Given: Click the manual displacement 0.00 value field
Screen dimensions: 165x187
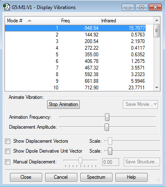Looking at the screenshot, I should (110, 162).
